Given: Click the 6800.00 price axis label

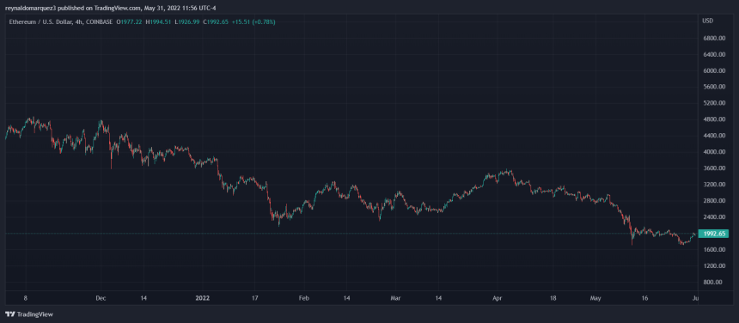Looking at the screenshot, I should (x=713, y=38).
